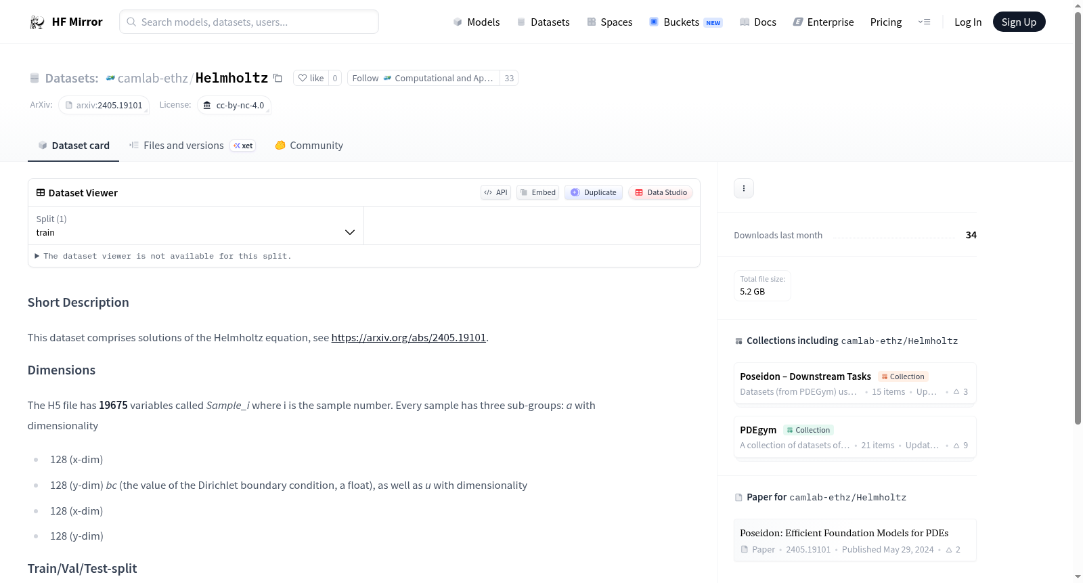This screenshot has width=1083, height=583.
Task: Click the Datasets: breadcrumb label
Action: point(72,78)
